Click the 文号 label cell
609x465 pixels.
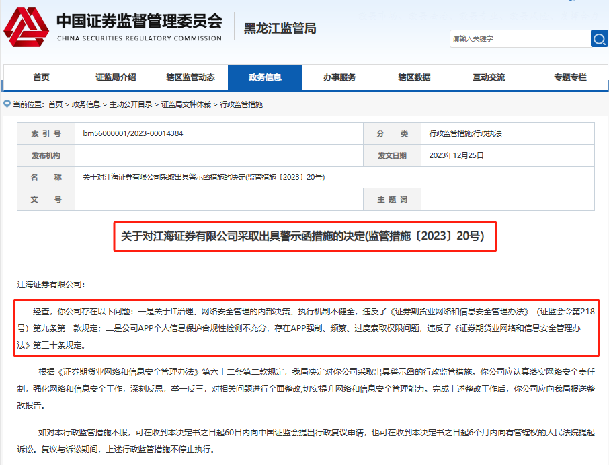(x=46, y=199)
